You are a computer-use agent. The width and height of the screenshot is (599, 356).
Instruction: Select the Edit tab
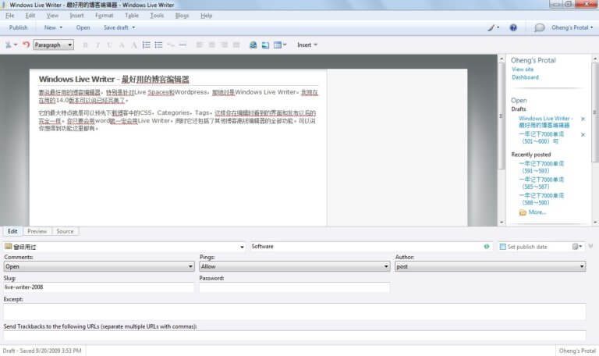12,231
